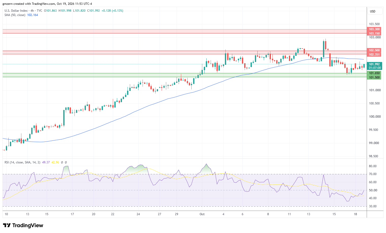Click the SMA value 102.164
The width and height of the screenshot is (386, 233).
(x=33, y=15)
